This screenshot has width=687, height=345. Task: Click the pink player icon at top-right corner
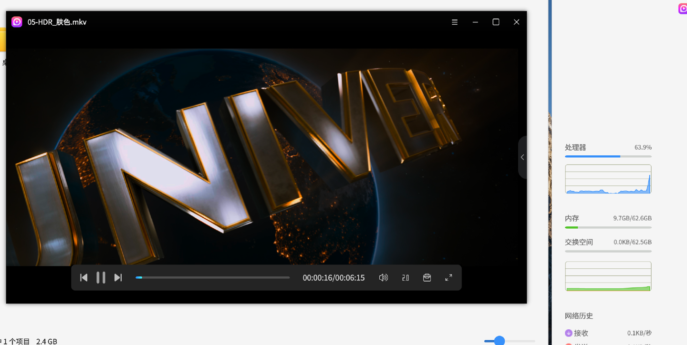tap(683, 9)
